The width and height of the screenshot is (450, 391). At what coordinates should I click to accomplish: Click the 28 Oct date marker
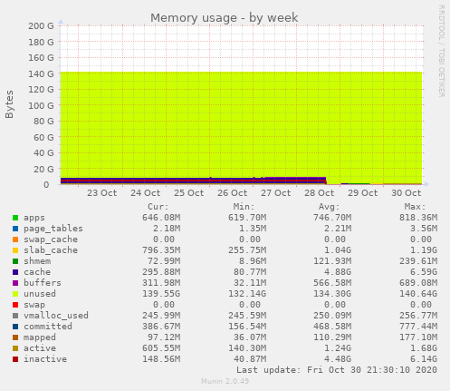pyautogui.click(x=320, y=193)
